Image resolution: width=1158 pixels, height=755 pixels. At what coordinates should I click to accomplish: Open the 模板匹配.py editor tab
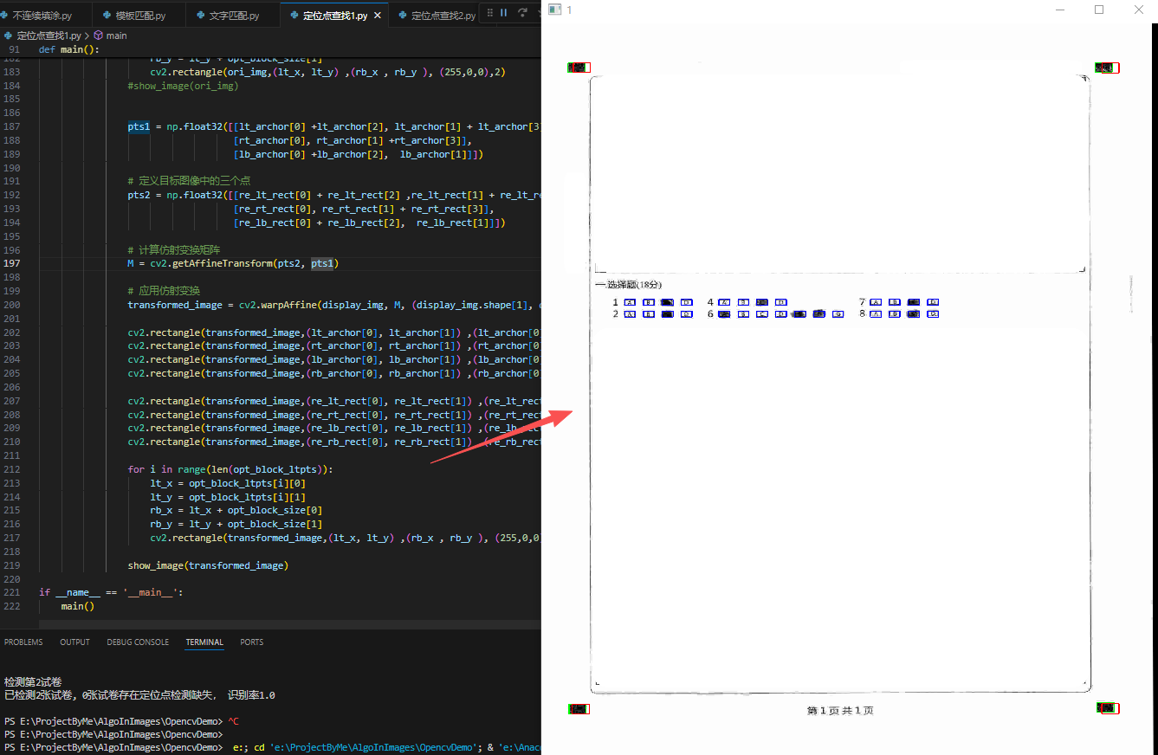[x=140, y=16]
